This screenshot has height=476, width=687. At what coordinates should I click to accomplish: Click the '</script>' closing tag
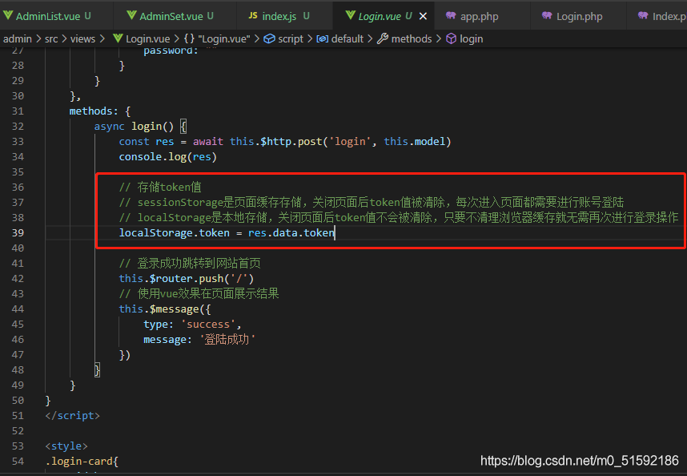[72, 416]
